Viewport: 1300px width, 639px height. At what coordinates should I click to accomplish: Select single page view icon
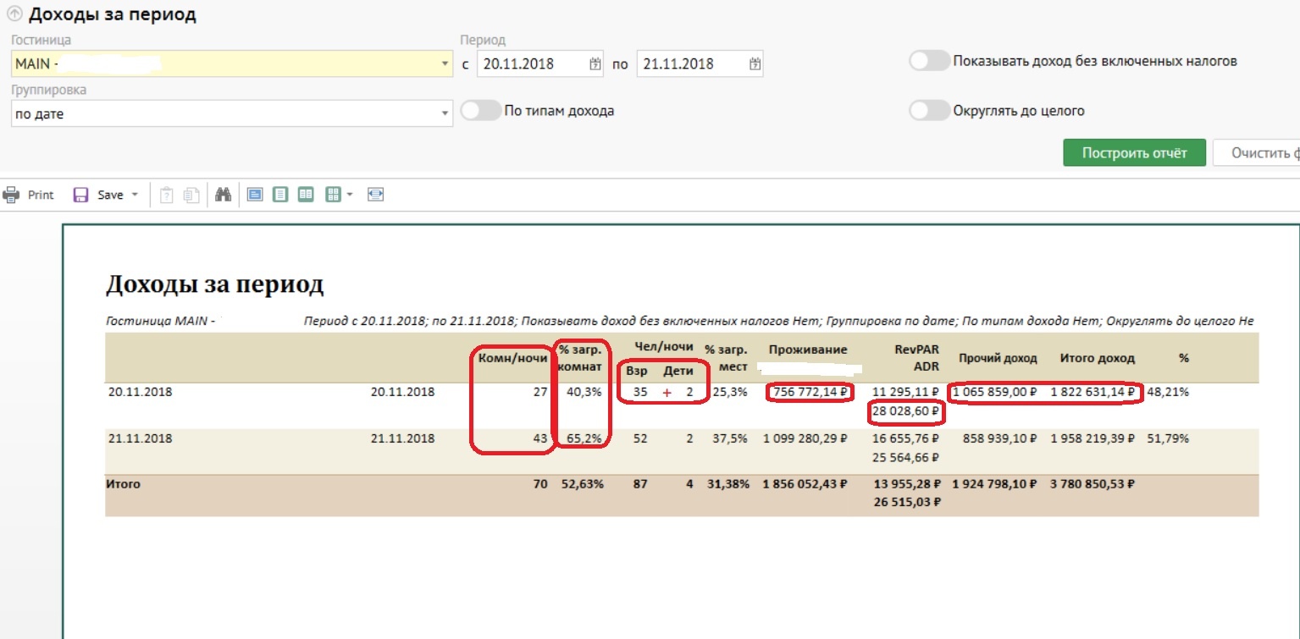click(280, 195)
